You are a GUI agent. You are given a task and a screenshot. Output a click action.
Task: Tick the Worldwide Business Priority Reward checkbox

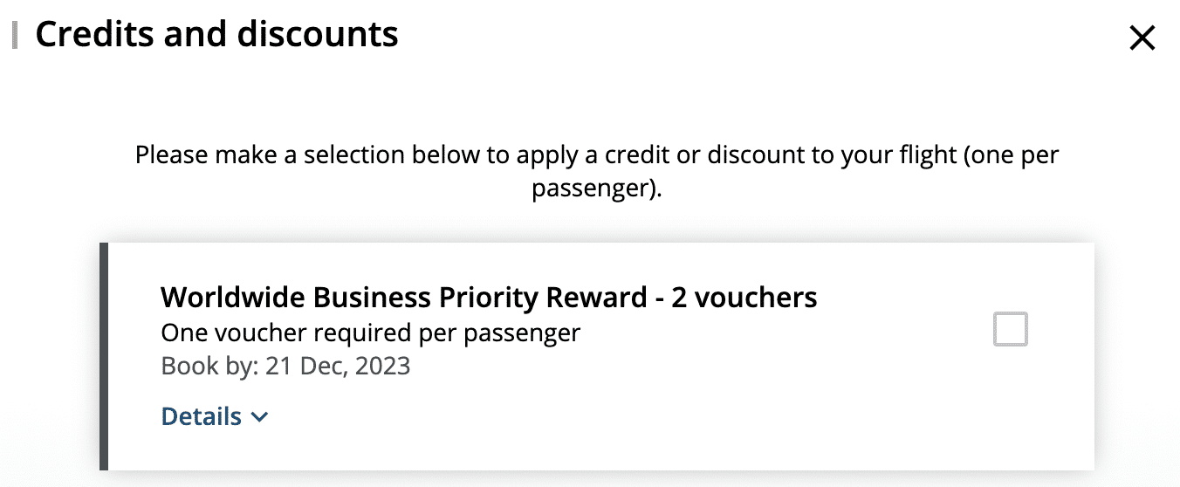[1011, 330]
